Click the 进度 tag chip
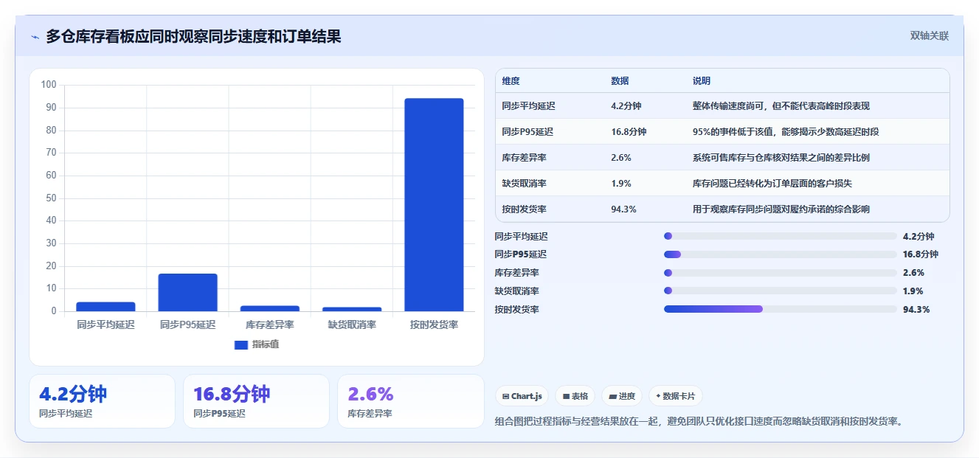The height and width of the screenshot is (458, 979). click(x=622, y=396)
